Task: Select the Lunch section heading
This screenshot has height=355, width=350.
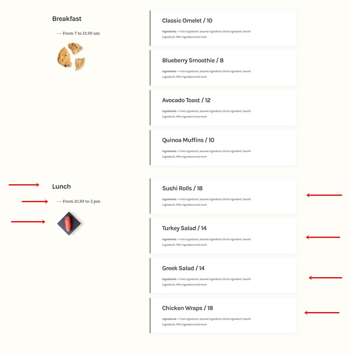Action: point(62,187)
